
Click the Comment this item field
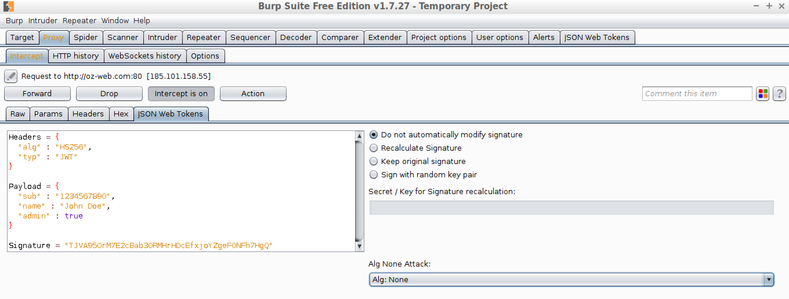[x=697, y=94]
